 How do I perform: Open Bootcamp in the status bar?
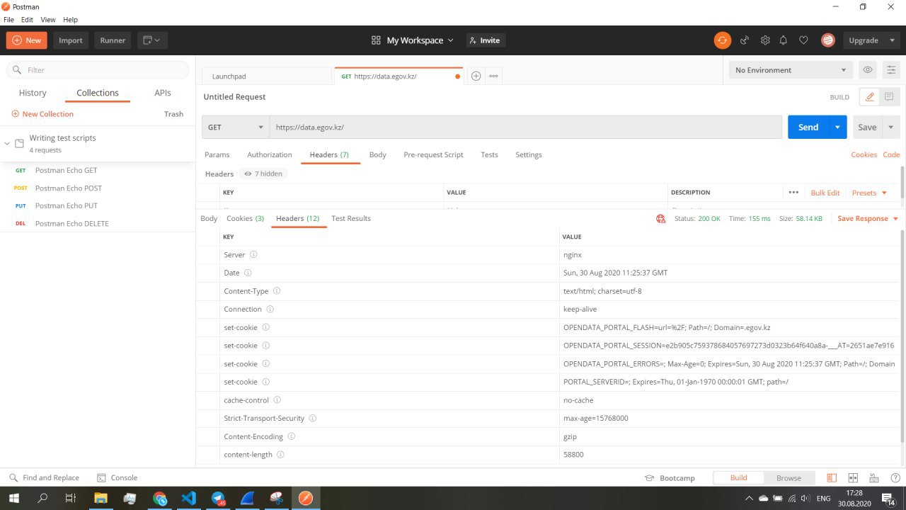670,478
